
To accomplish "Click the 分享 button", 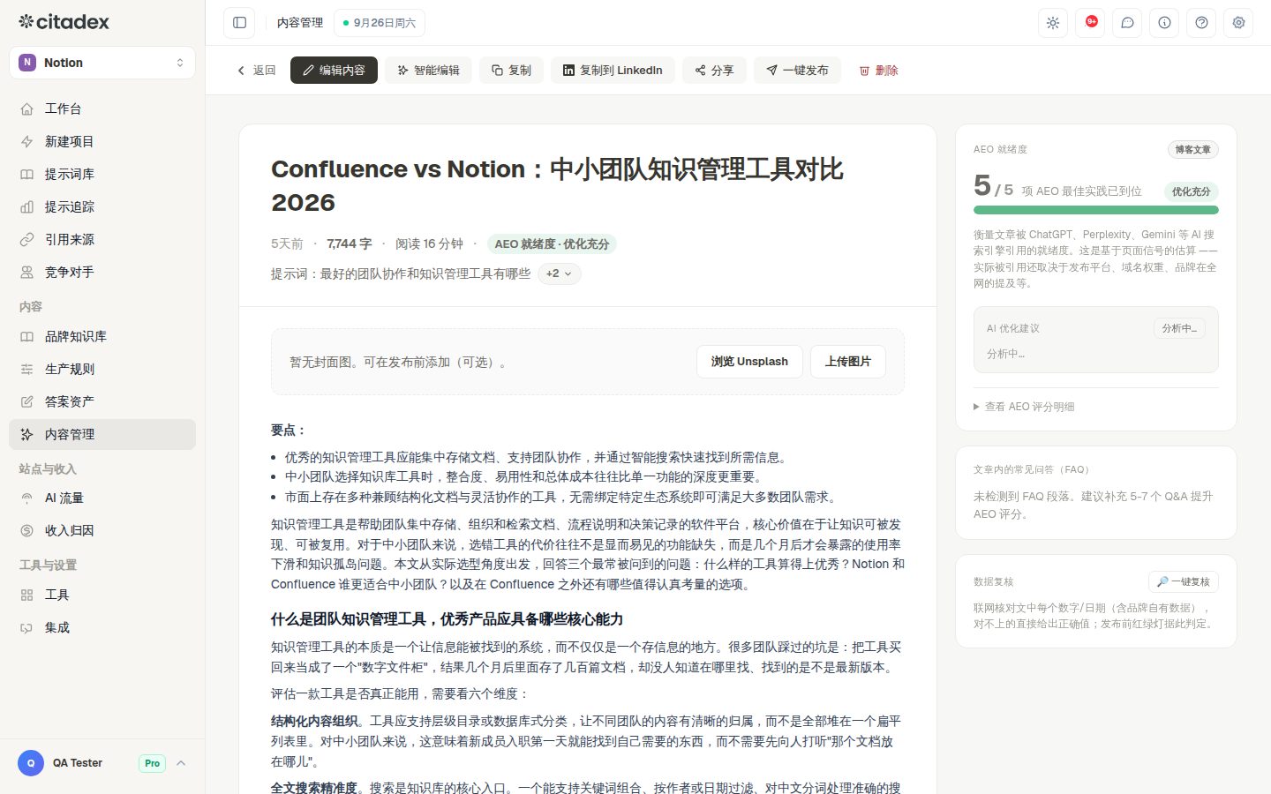I will click(x=714, y=71).
